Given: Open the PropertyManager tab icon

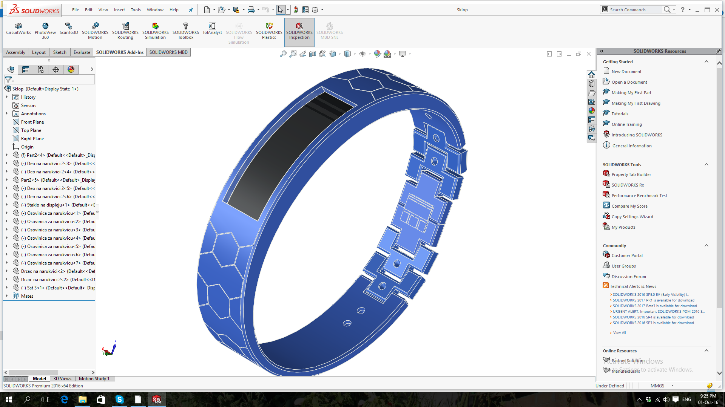Looking at the screenshot, I should click(x=26, y=70).
